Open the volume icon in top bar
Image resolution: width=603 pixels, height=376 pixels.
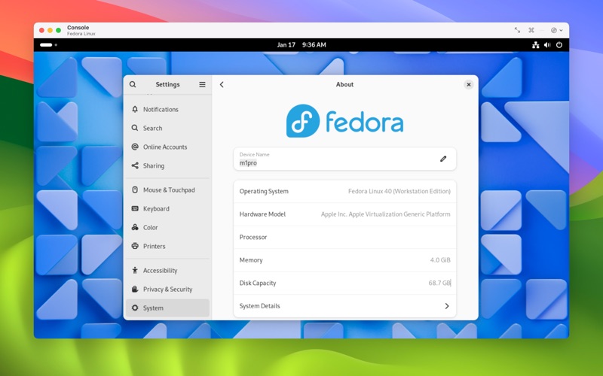(547, 45)
